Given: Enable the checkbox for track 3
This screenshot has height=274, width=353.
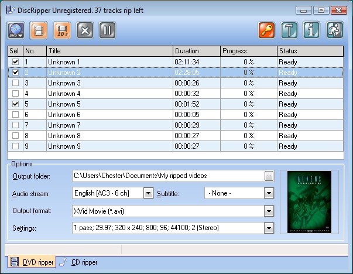Looking at the screenshot, I should [15, 83].
